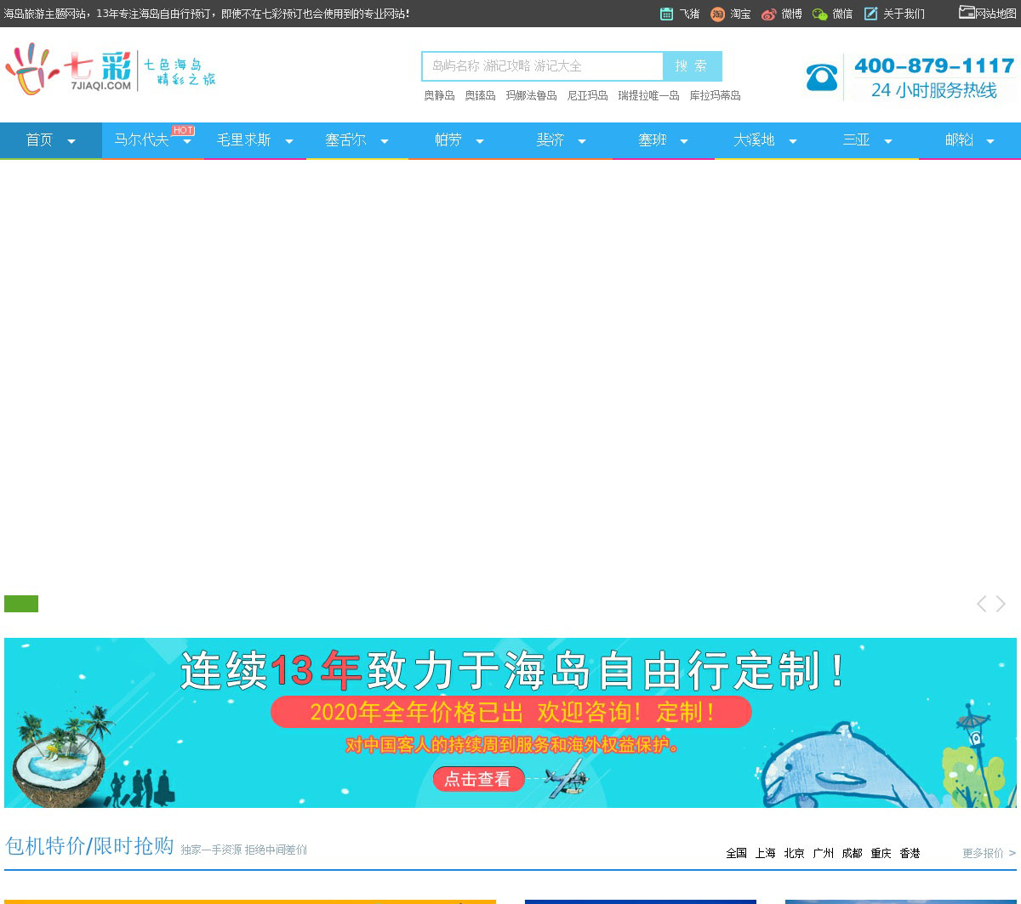Open the 马尔代夫 navigation tab
This screenshot has width=1021, height=904.
tap(153, 140)
